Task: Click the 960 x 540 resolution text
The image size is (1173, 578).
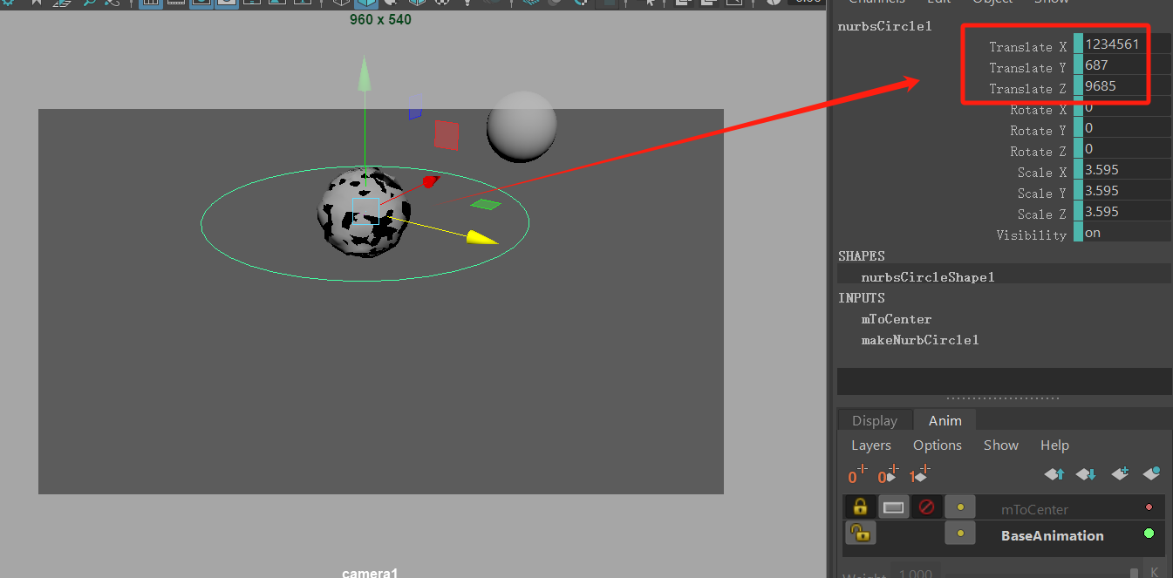Action: [x=380, y=19]
